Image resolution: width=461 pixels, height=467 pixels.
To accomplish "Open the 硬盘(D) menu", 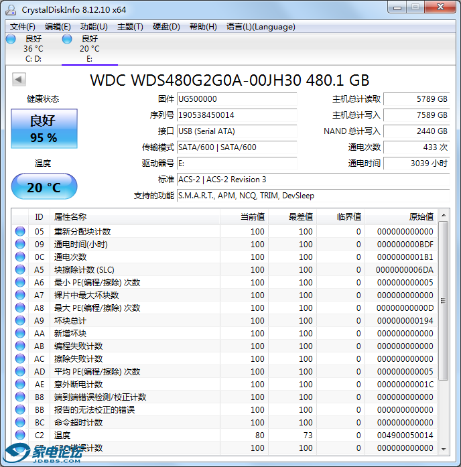I will (166, 27).
